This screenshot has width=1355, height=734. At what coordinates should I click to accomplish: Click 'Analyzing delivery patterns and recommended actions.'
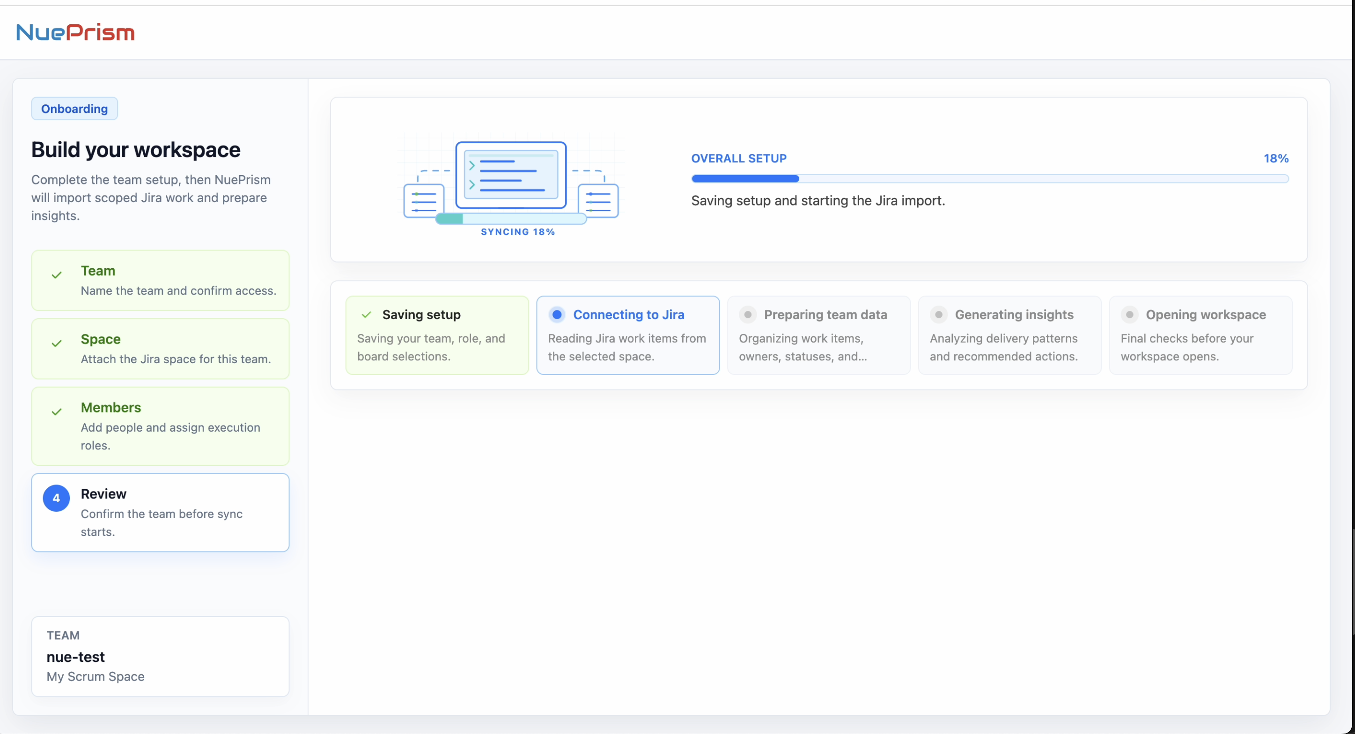pyautogui.click(x=1004, y=347)
